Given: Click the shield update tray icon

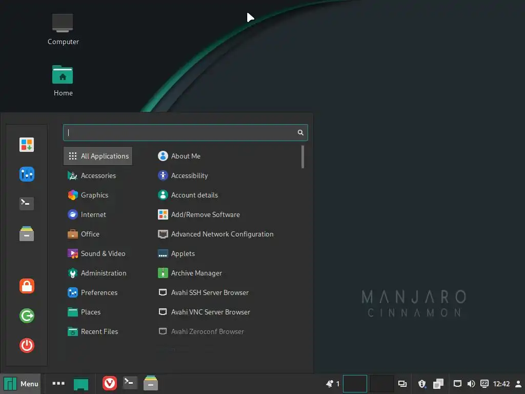Looking at the screenshot, I should point(422,384).
